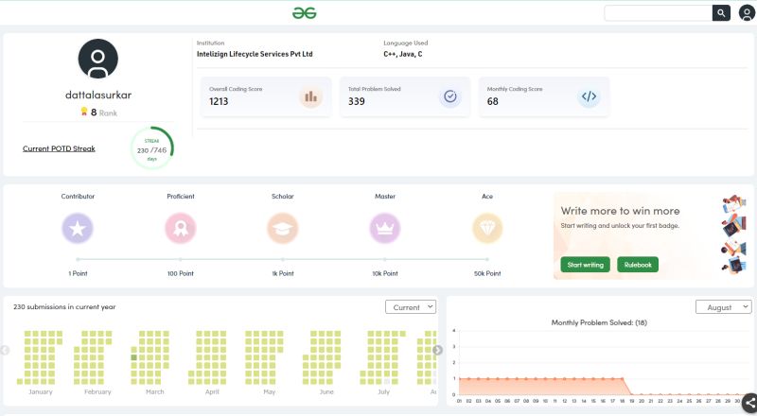Click the Monthly Coding Score code icon

coord(589,96)
